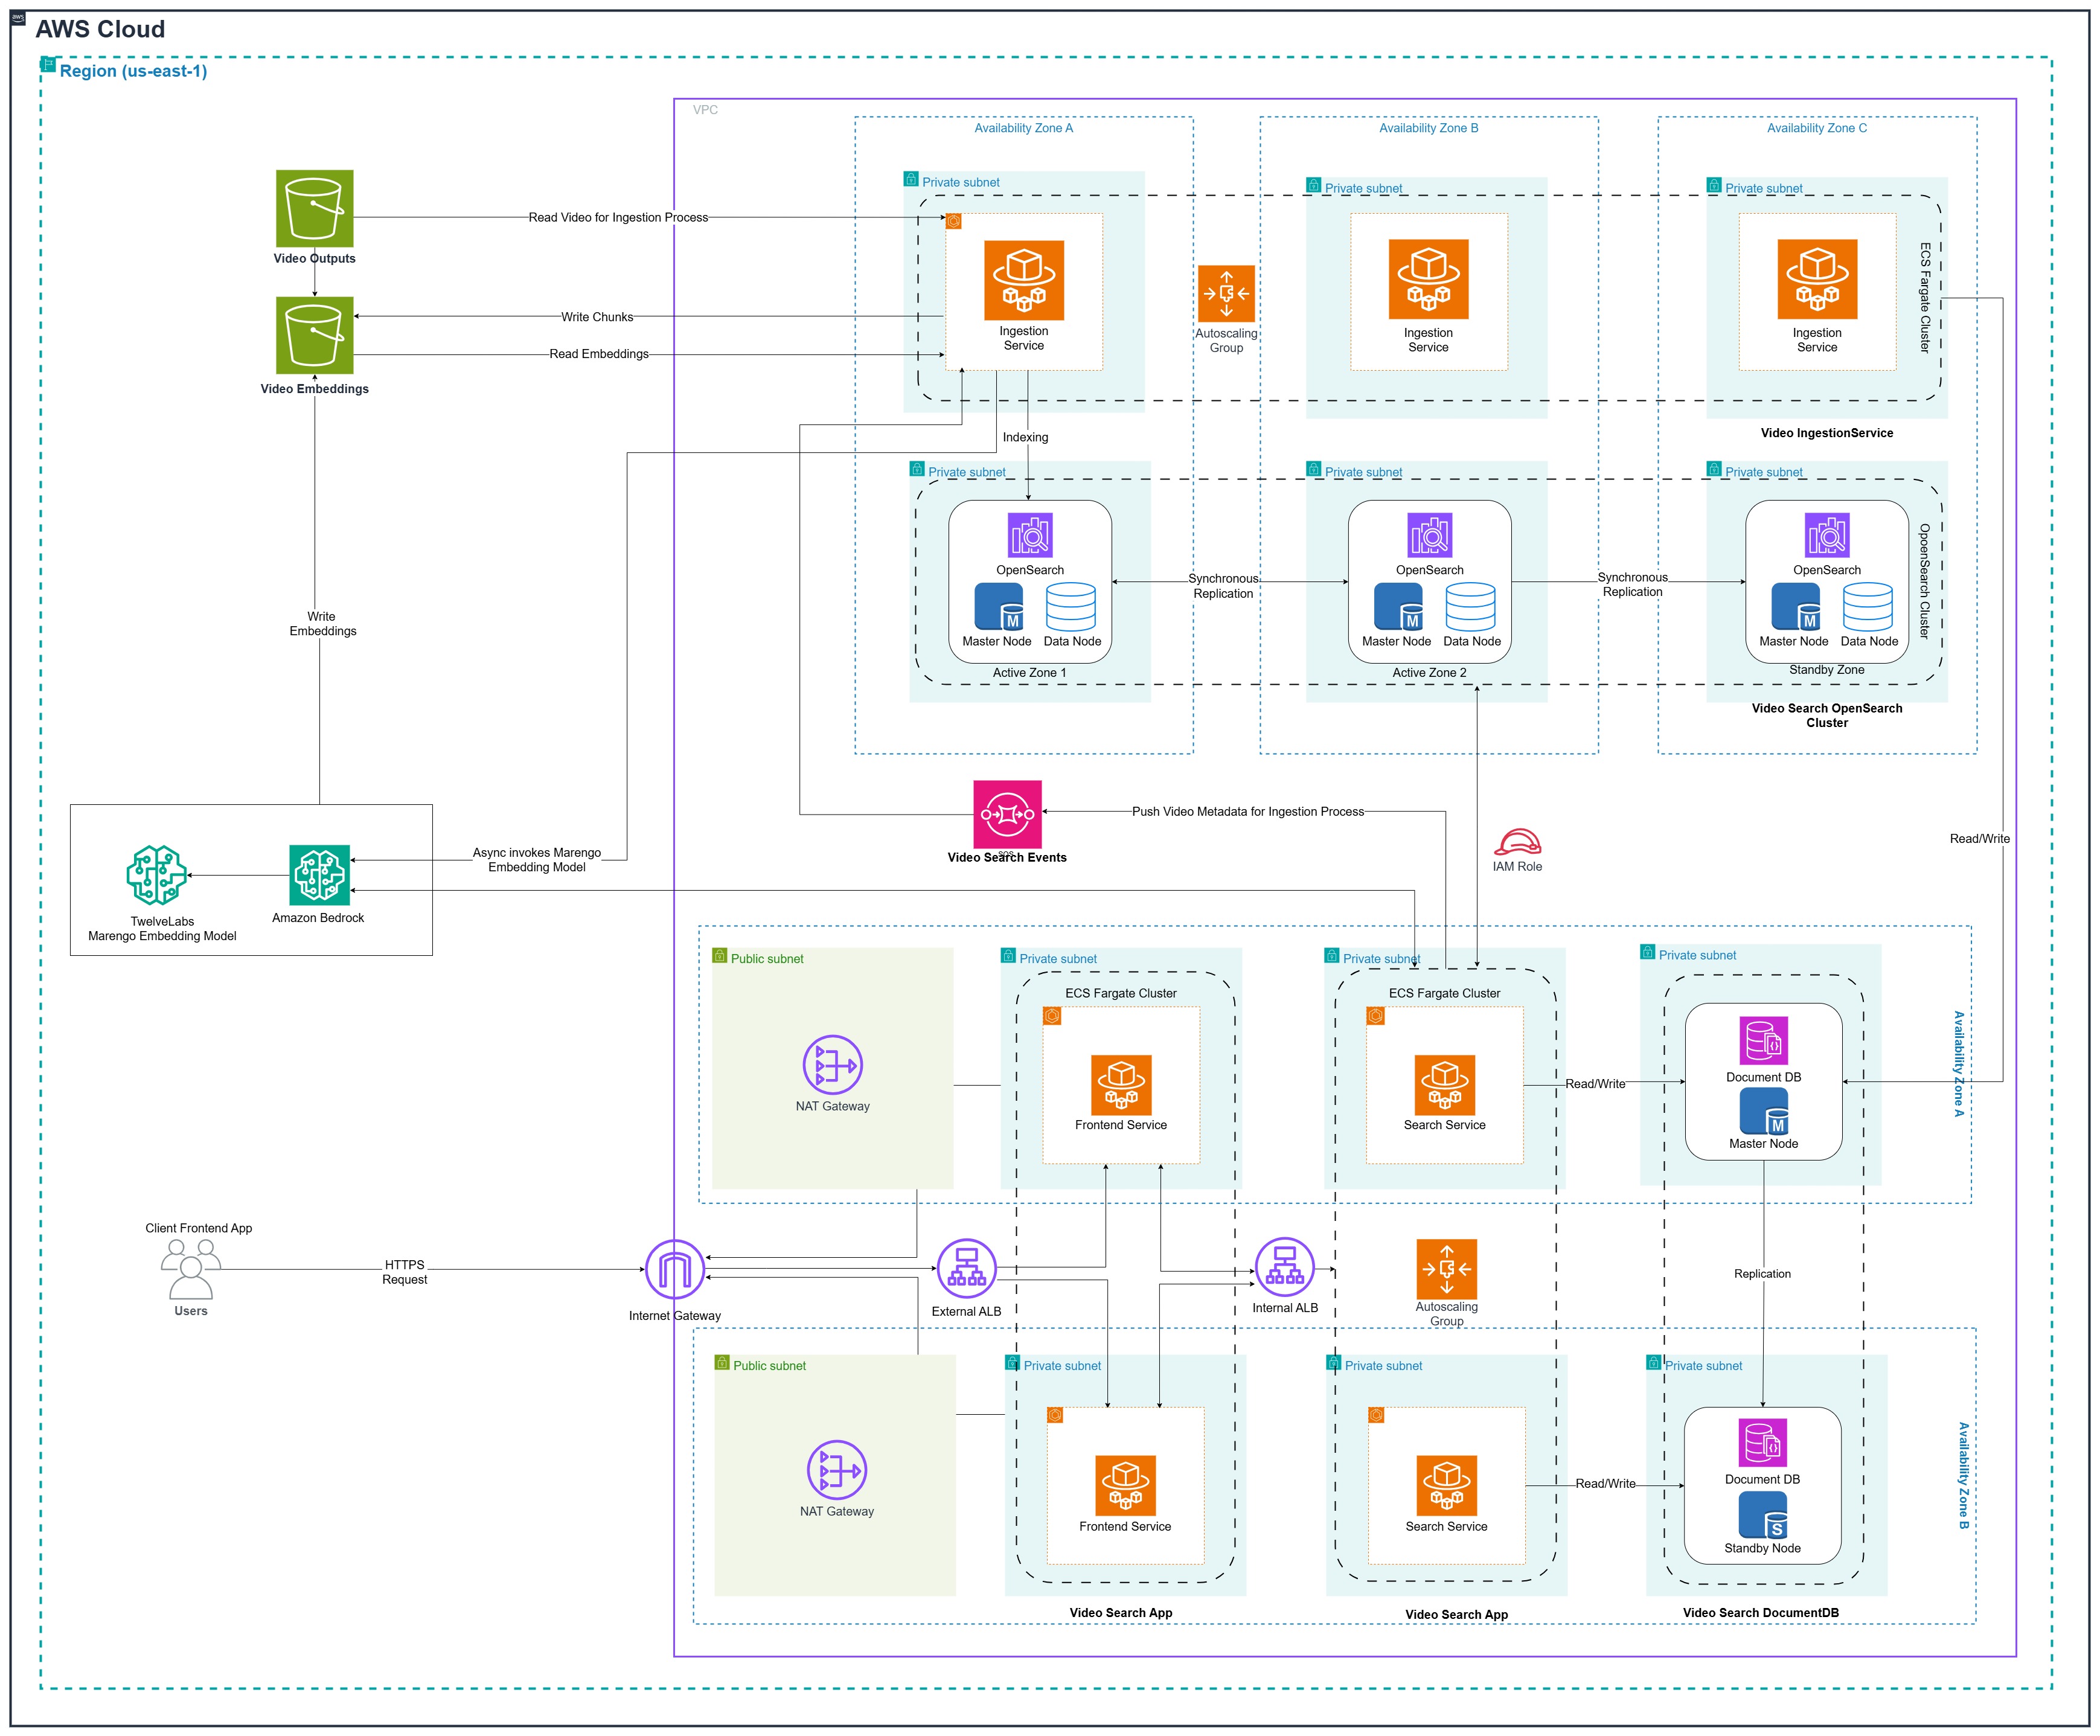Click the 'Standby Zone' label
The width and height of the screenshot is (2100, 1736).
1827,670
